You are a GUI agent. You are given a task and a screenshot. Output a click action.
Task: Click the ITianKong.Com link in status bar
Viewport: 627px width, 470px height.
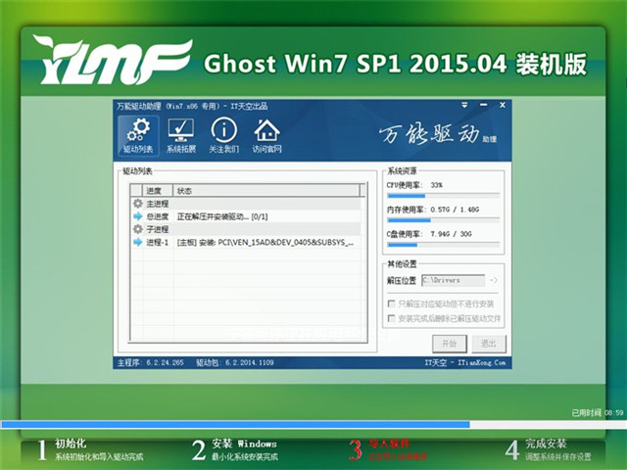481,362
